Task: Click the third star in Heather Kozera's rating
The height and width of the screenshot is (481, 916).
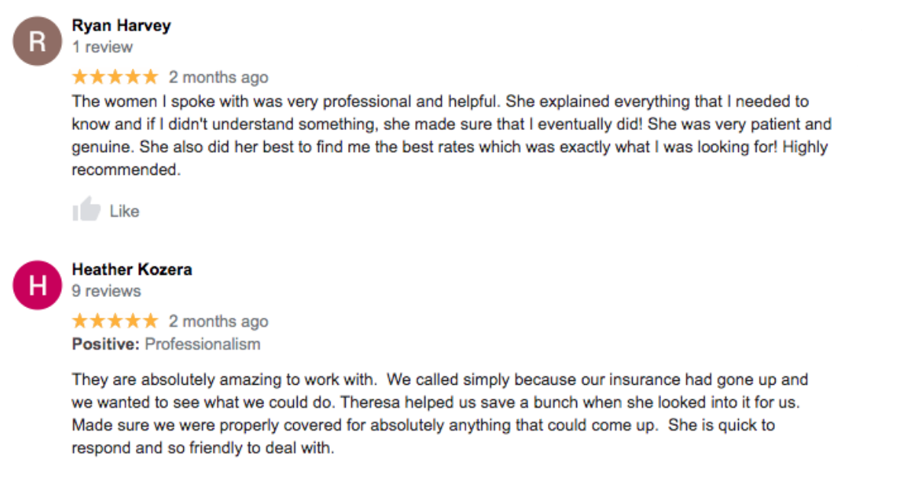Action: [x=115, y=321]
